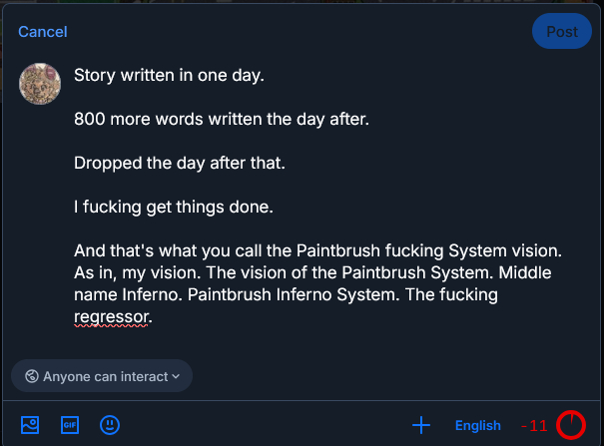Add another post to thread with plus icon
The image size is (604, 446).
[x=421, y=425]
